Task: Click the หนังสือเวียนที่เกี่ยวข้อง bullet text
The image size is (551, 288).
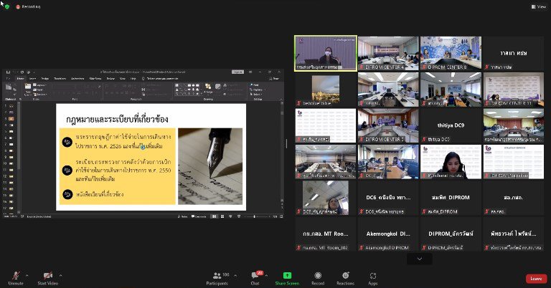Action: tap(100, 194)
